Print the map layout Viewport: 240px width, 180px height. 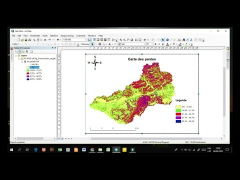coord(29,40)
